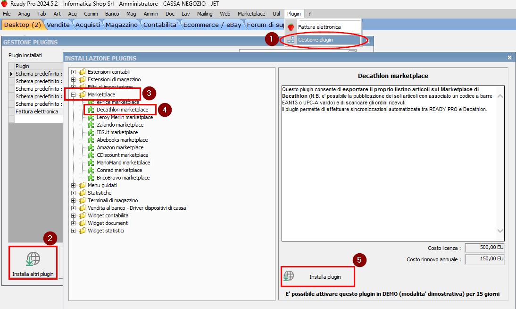Open the Util menu

pos(276,14)
